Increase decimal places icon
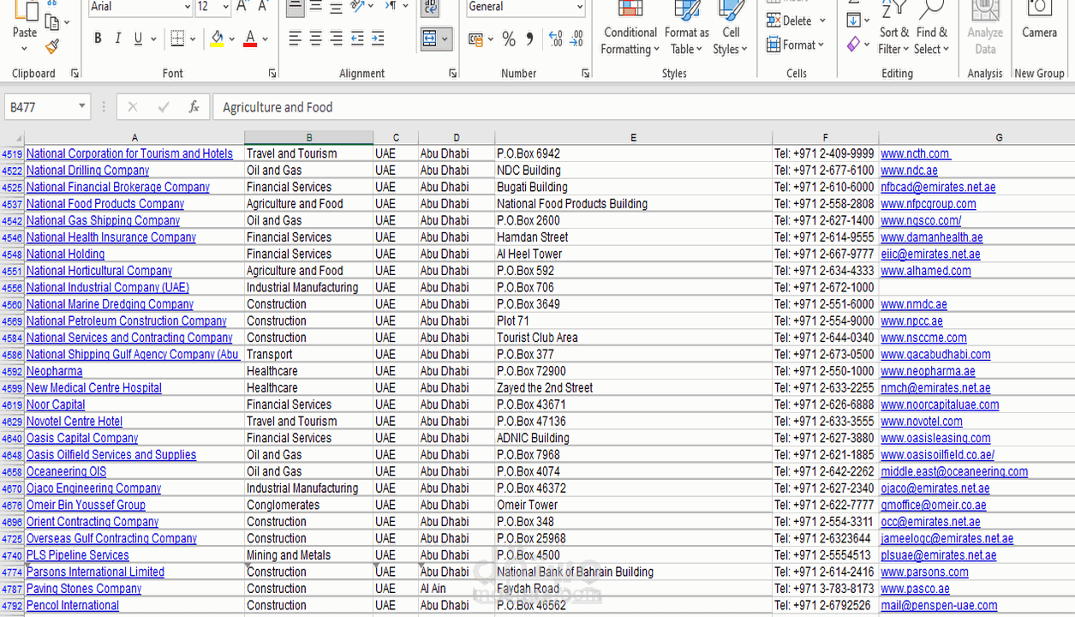 pyautogui.click(x=556, y=39)
